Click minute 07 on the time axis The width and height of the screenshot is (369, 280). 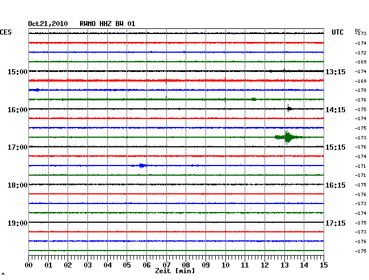coord(166,265)
